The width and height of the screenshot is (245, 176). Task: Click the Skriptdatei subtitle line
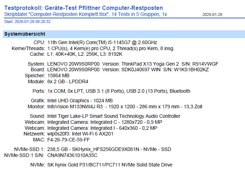point(86,14)
